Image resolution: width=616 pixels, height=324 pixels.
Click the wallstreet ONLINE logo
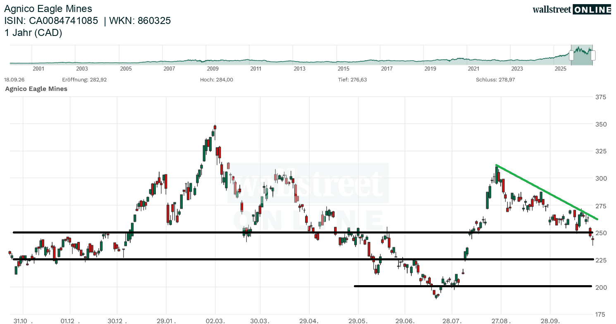coord(572,10)
